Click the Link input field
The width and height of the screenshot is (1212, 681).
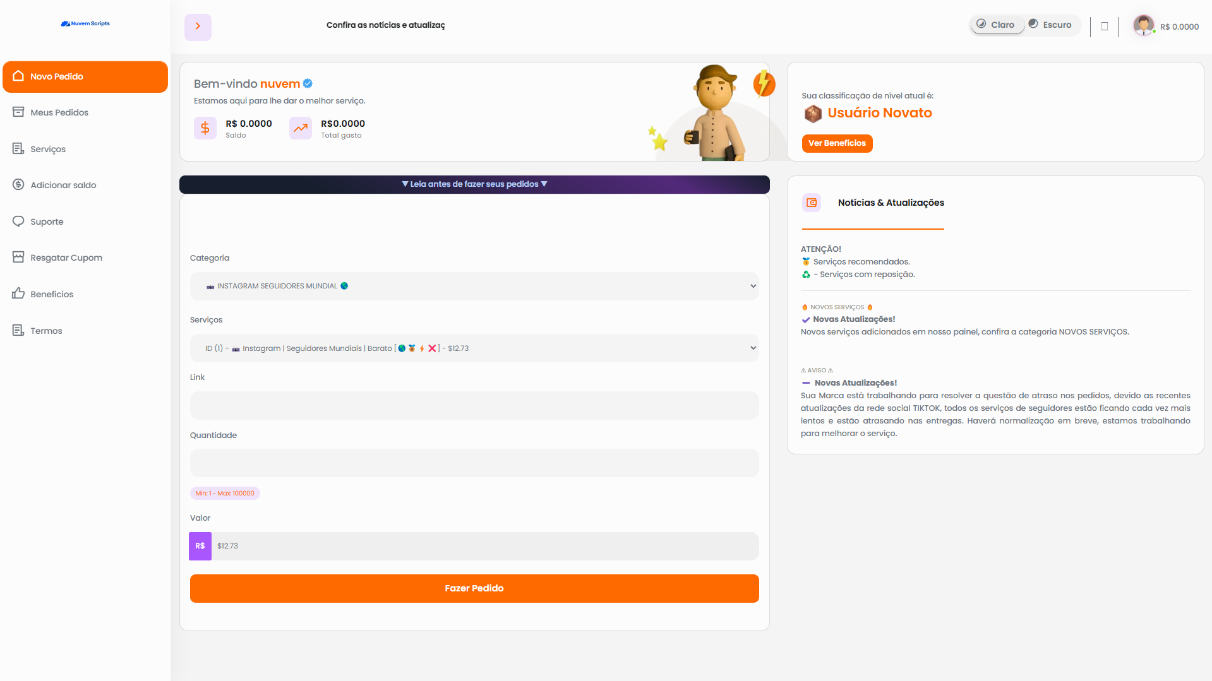click(x=474, y=406)
